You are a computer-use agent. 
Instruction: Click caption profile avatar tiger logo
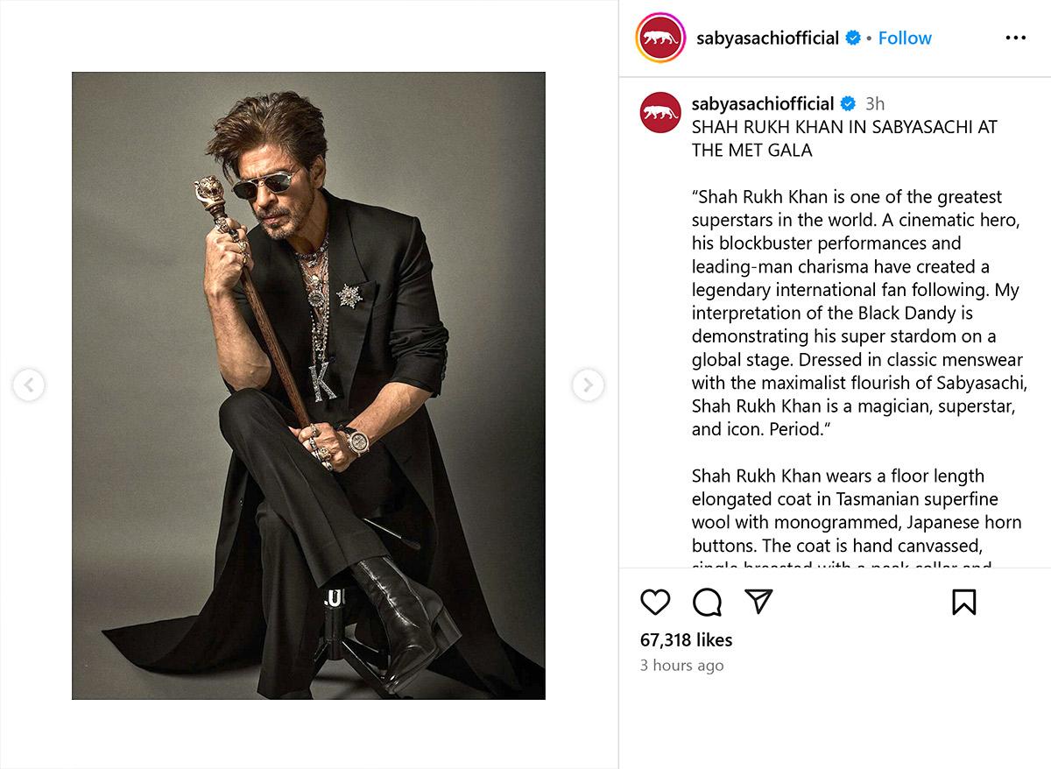tap(660, 112)
